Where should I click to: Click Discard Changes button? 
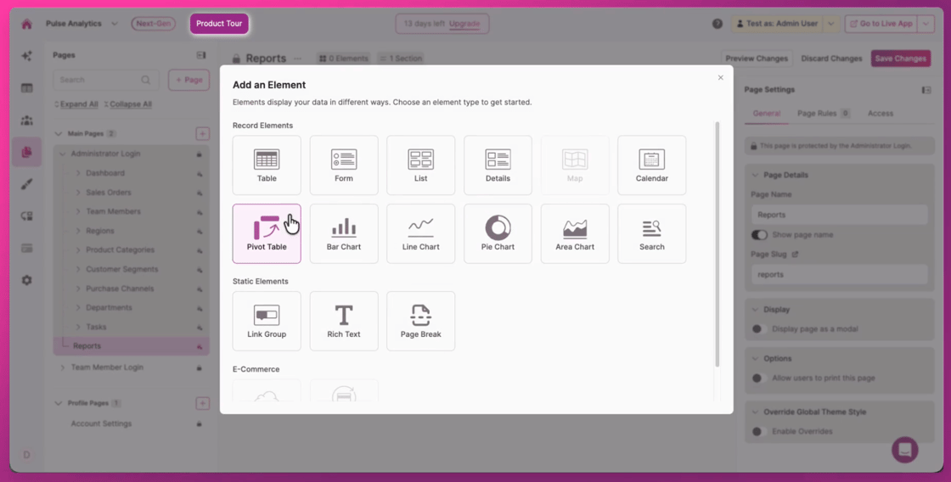(x=831, y=59)
